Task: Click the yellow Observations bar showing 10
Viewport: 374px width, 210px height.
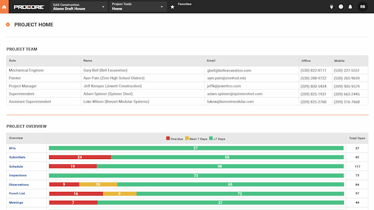Action: tap(98, 184)
